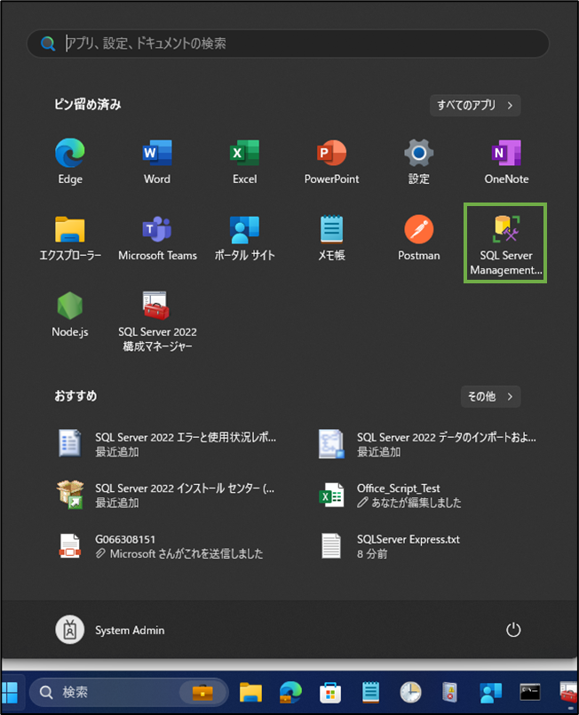Click the アプリ、設定、ドキュメントの検索 box
This screenshot has width=579, height=715.
[x=288, y=44]
